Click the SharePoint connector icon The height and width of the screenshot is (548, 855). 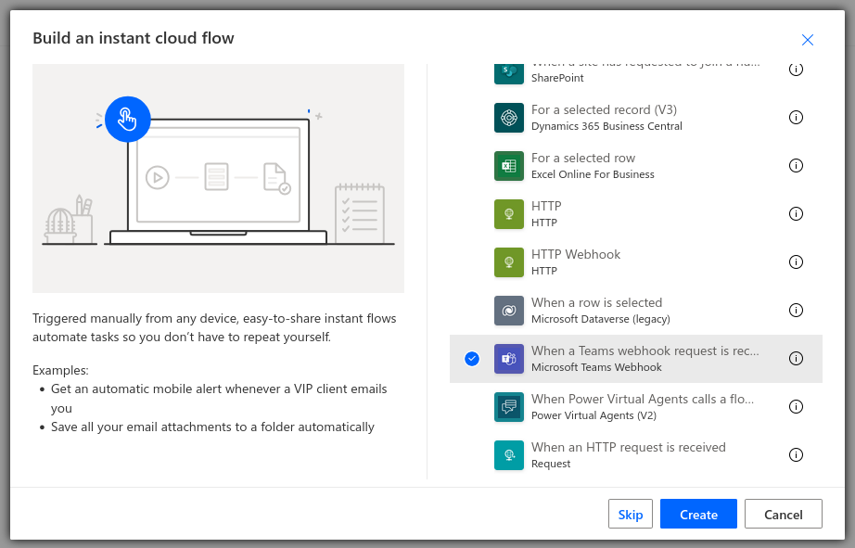tap(509, 73)
